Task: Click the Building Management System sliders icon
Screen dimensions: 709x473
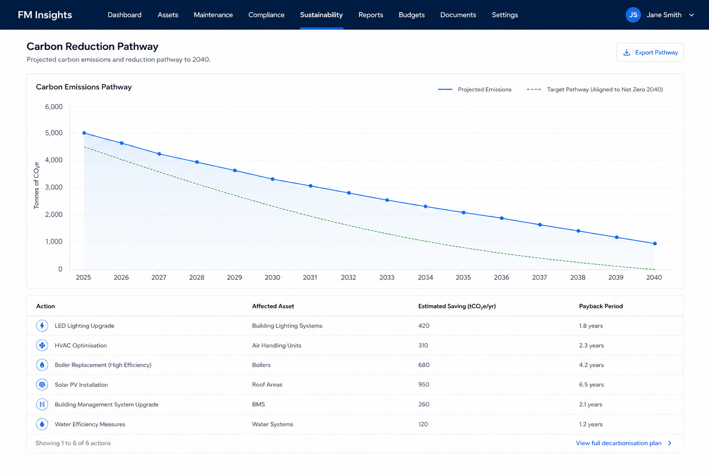Action: [x=42, y=405]
